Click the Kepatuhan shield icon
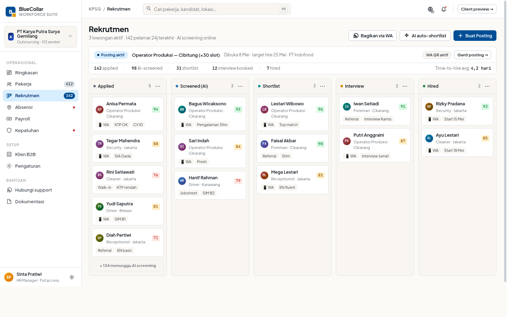Screen dimensions: 507x317 tap(9, 130)
